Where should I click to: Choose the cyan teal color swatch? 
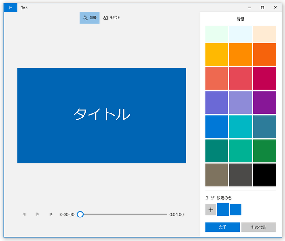pyautogui.click(x=240, y=127)
